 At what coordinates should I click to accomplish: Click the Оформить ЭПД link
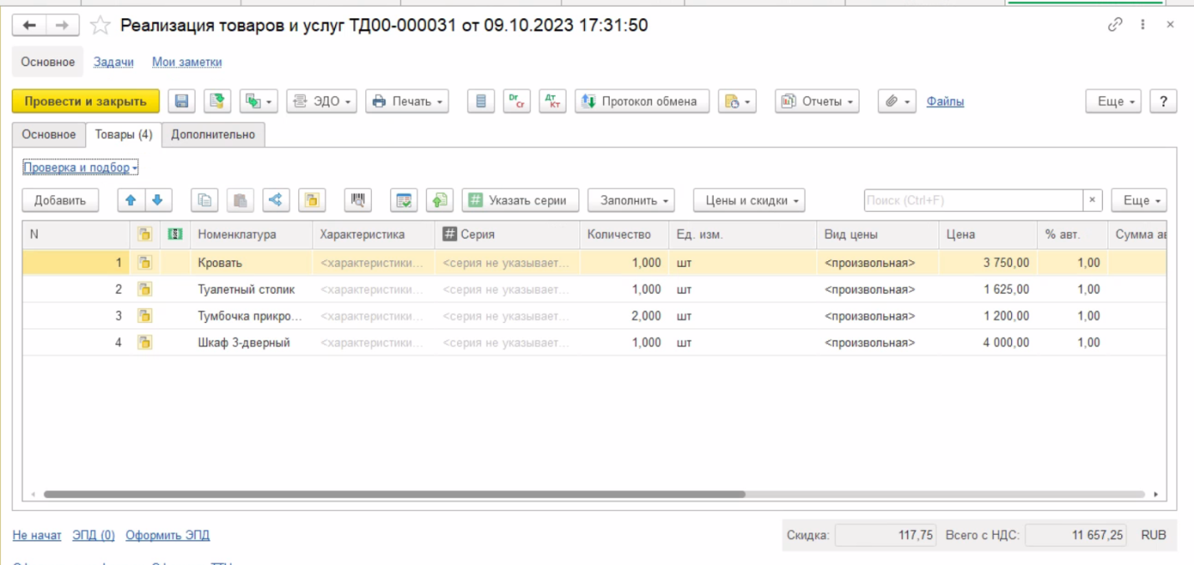167,536
